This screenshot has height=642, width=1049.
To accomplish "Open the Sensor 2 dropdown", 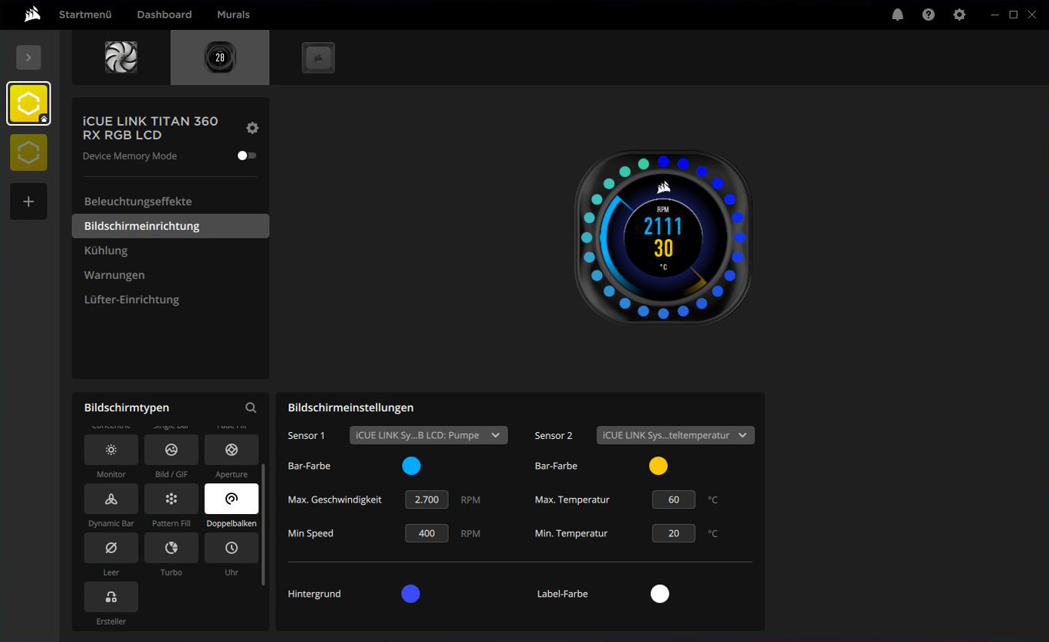I will [x=675, y=435].
